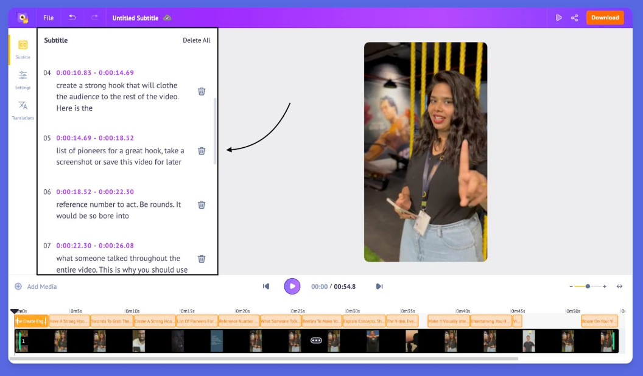This screenshot has width=643, height=376.
Task: Edit timestamp 0:00:14.69 - 0:00:18.52
Action: pos(95,138)
